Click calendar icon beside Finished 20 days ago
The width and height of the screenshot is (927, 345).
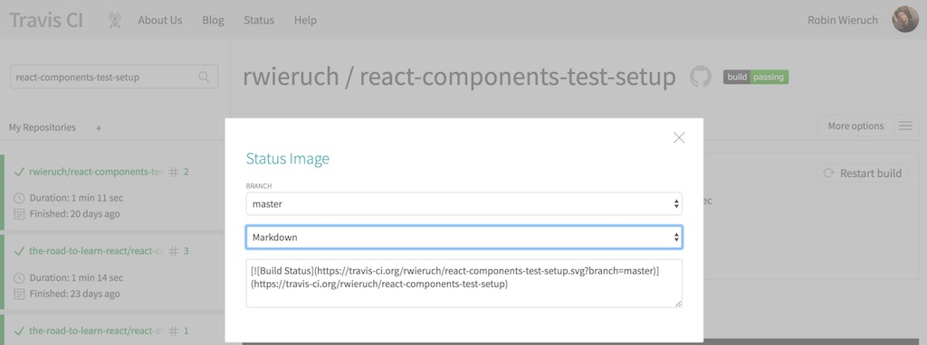click(19, 214)
